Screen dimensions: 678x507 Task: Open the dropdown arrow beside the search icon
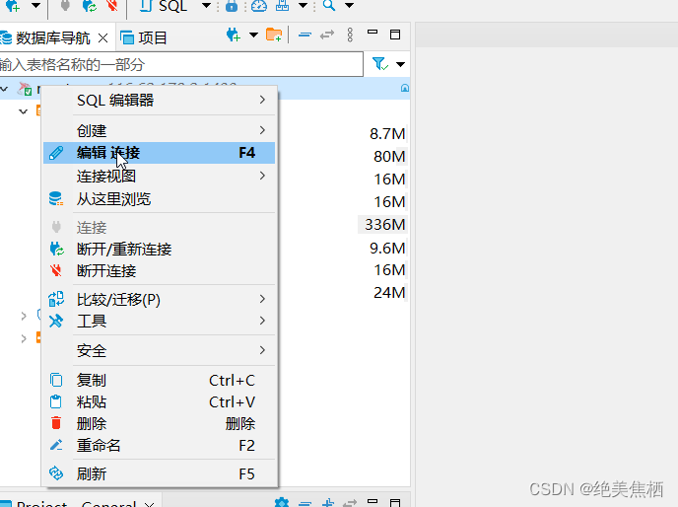pyautogui.click(x=350, y=6)
